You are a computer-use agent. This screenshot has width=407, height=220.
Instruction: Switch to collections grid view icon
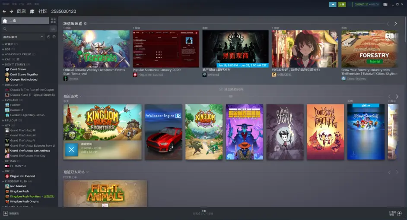pyautogui.click(x=53, y=21)
